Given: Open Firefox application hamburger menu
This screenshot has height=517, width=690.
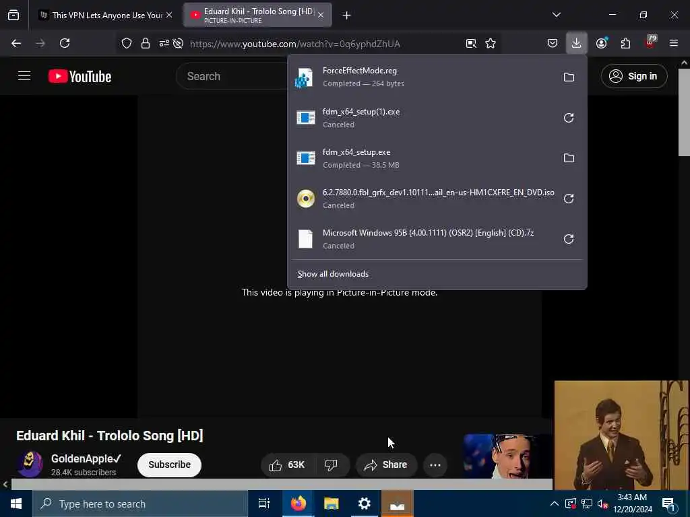Looking at the screenshot, I should [674, 44].
